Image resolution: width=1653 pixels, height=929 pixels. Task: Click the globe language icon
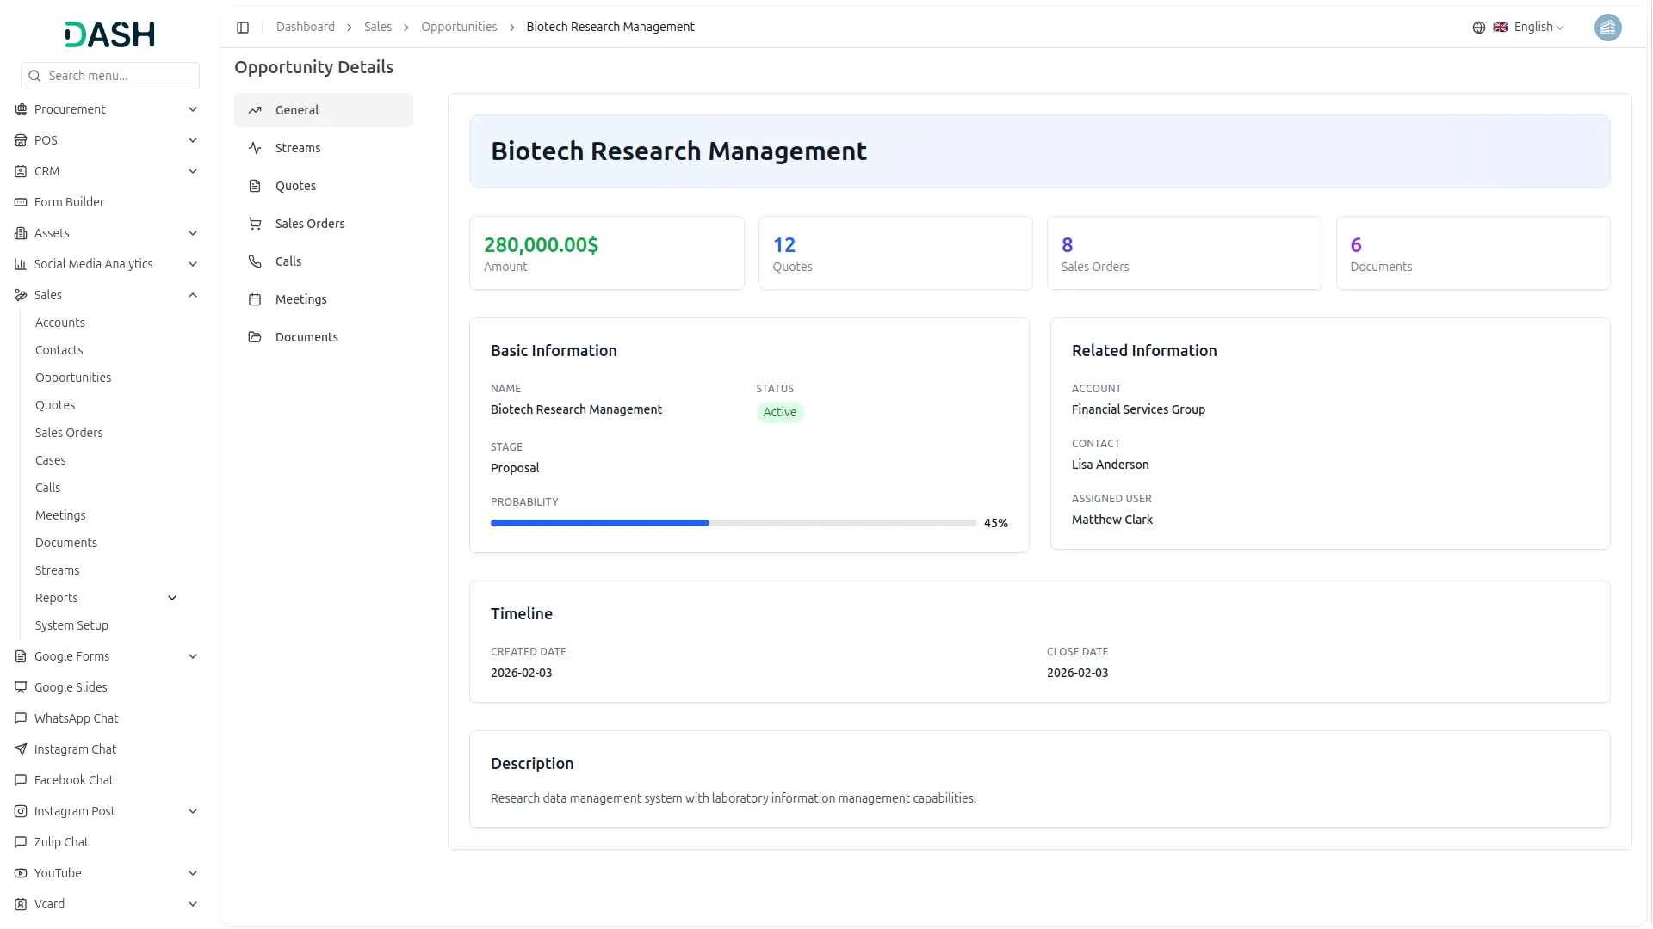[1478, 28]
